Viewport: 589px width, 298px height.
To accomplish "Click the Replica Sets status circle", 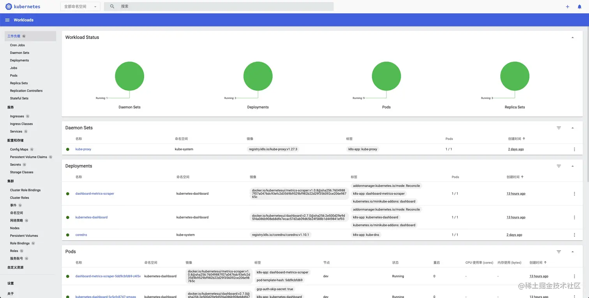I will tap(515, 76).
